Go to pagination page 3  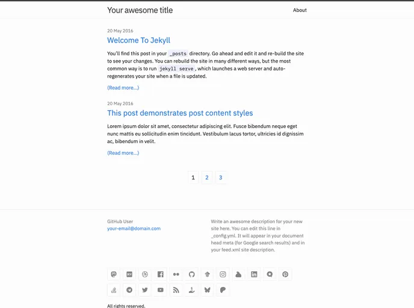click(x=221, y=177)
